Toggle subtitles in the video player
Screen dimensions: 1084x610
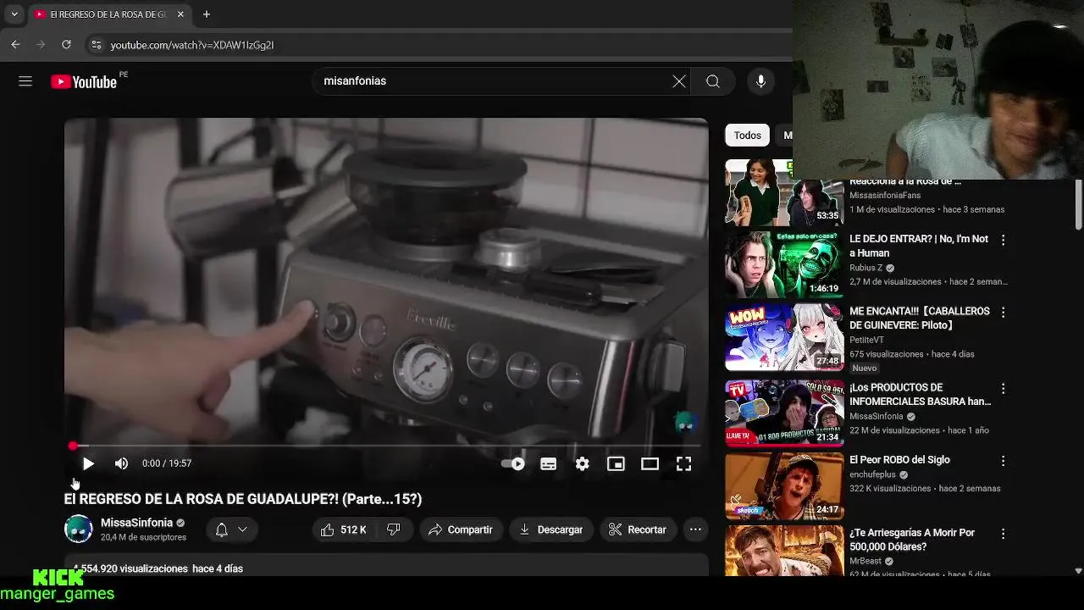coord(549,463)
